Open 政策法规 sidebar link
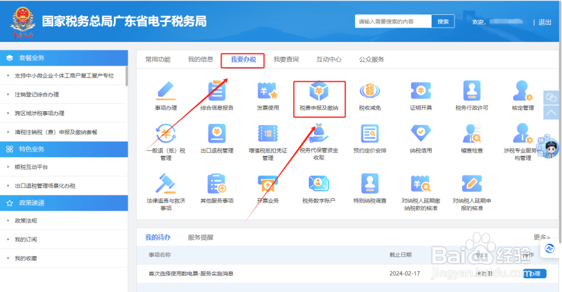Viewport: 562px width, 292px height. 25,221
